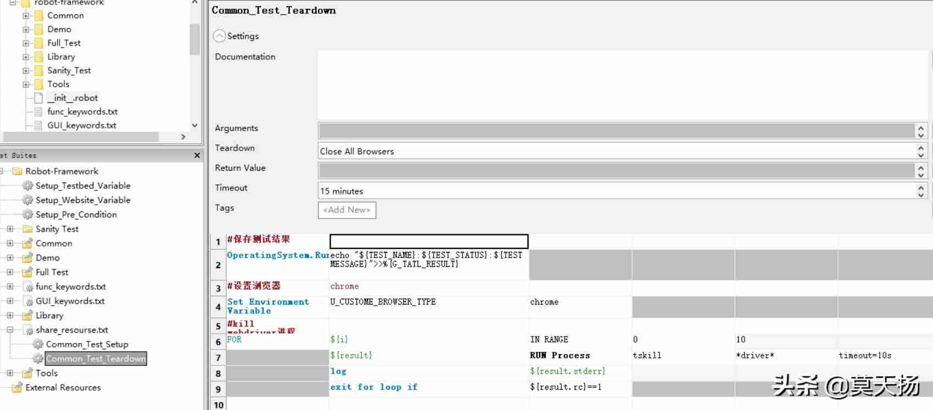Edit the Timeout field 15 minutes
This screenshot has height=410, width=933.
point(616,190)
